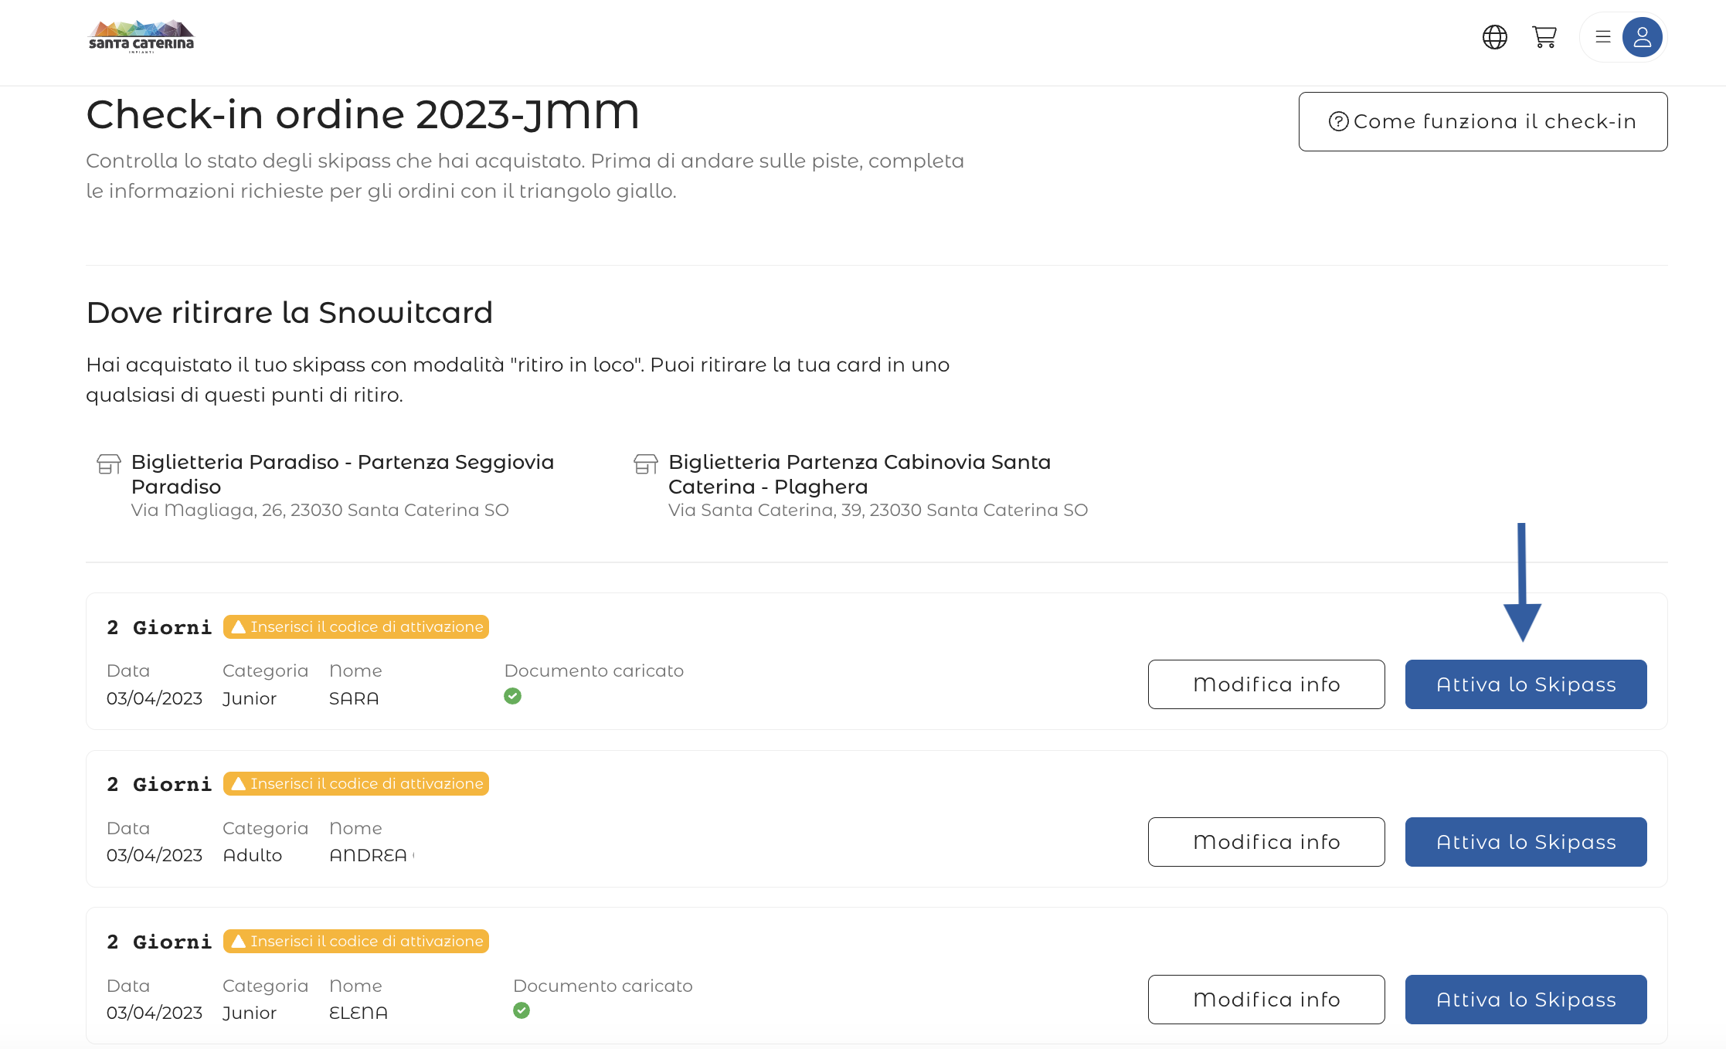Click Cabinovia Plaghera ticket office icon
Screen dimensions: 1726x1049
[x=645, y=463]
